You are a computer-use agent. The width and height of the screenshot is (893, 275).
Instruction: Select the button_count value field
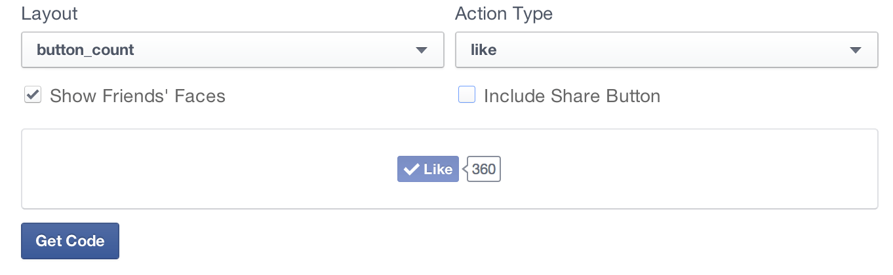point(85,50)
